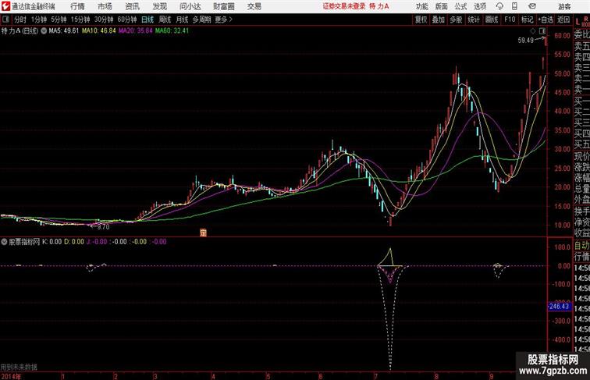Open the 问小达 menu
This screenshot has height=380, width=590.
pyautogui.click(x=190, y=6)
